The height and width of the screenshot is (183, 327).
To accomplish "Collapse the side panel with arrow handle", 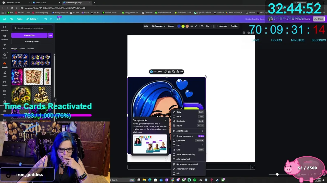I will click(55, 100).
